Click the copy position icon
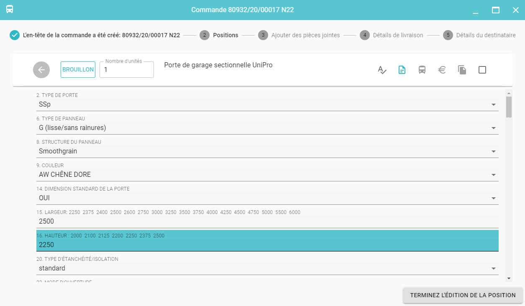This screenshot has width=525, height=306. click(x=462, y=70)
